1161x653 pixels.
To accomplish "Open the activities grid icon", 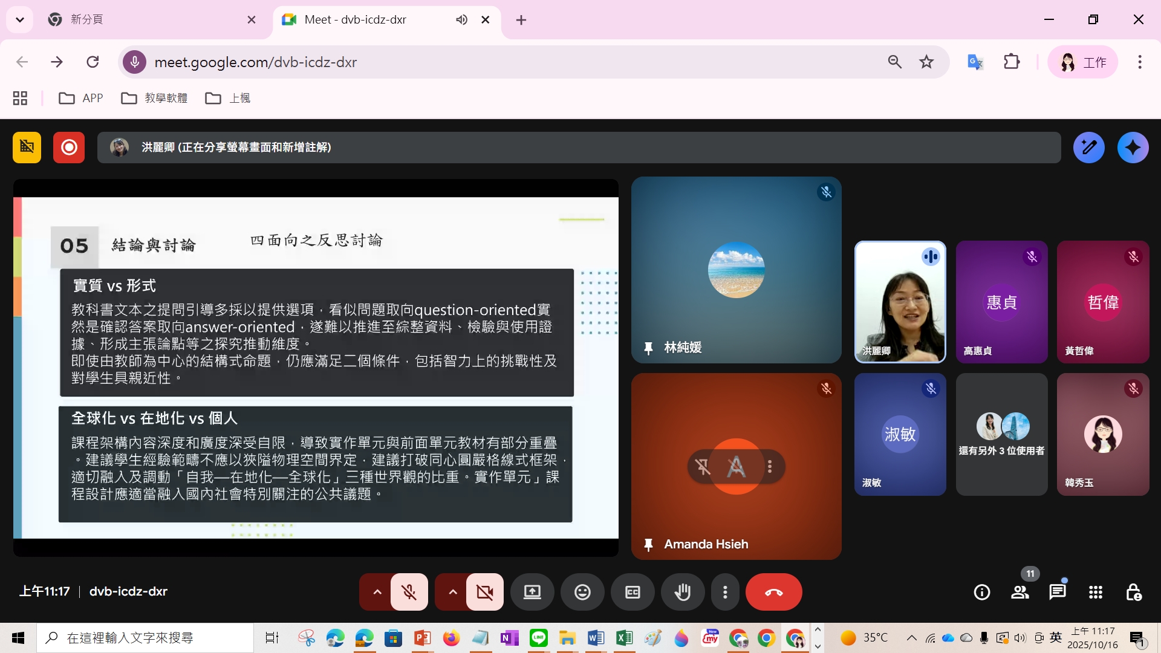I will [1096, 592].
